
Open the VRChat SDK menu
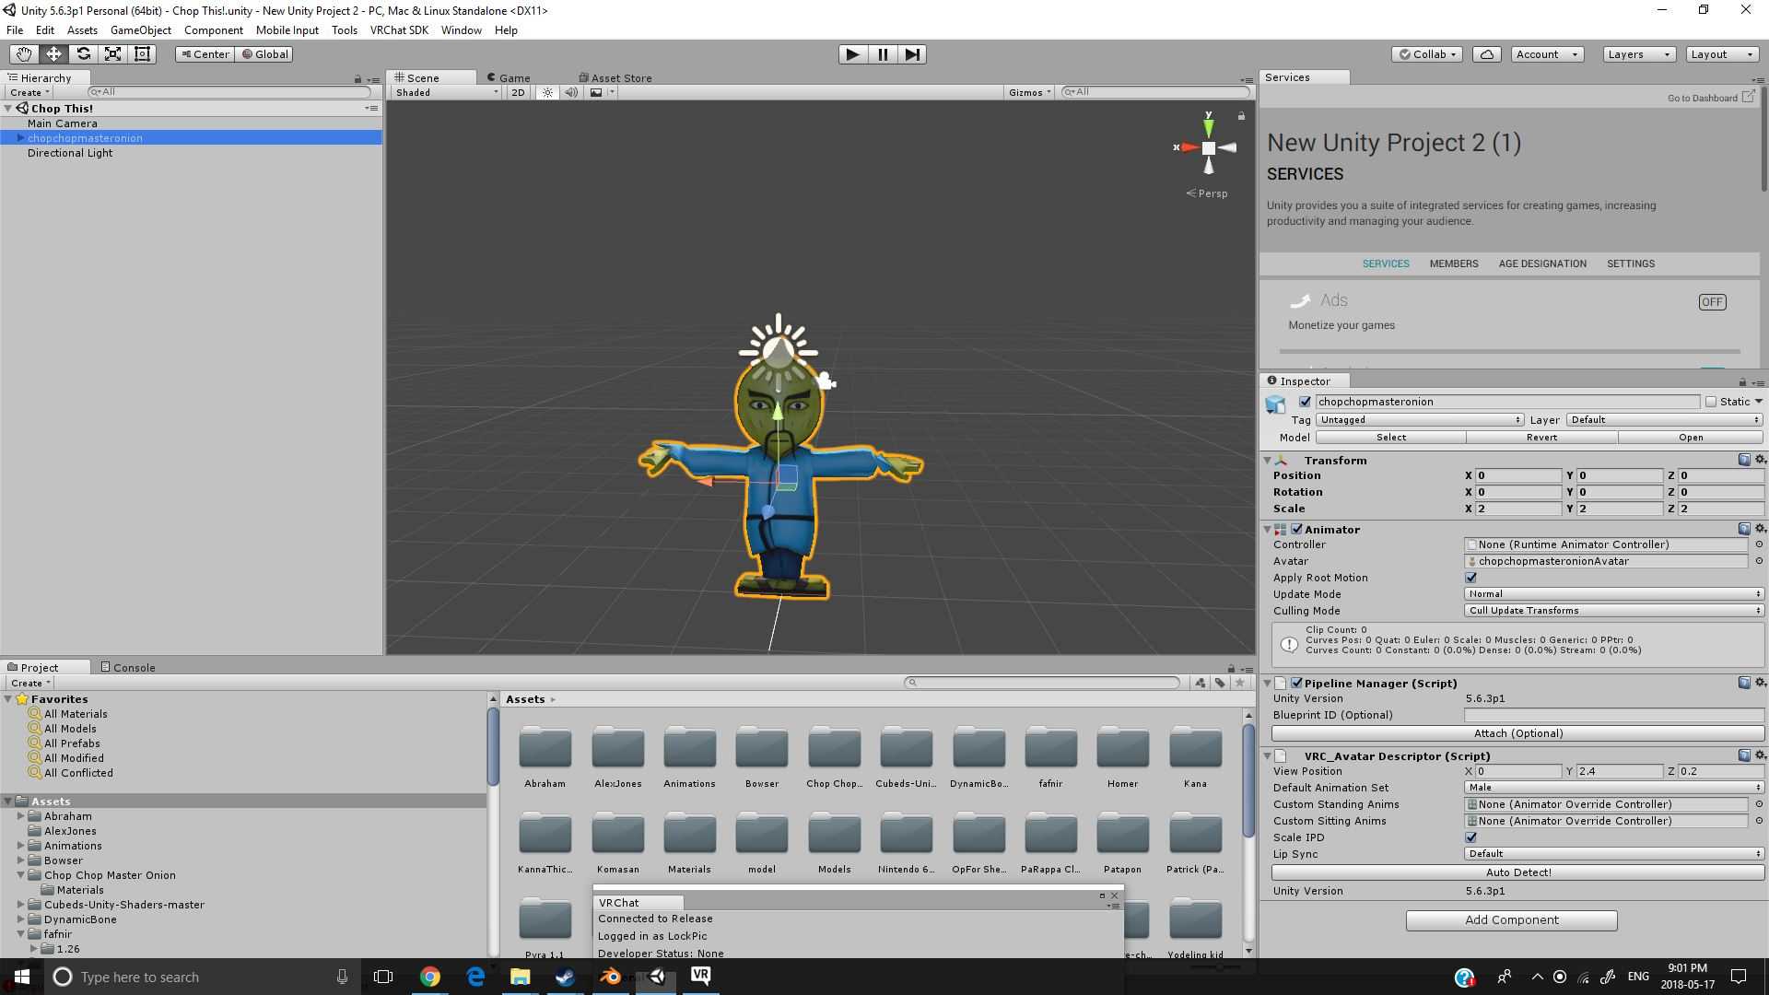[399, 29]
